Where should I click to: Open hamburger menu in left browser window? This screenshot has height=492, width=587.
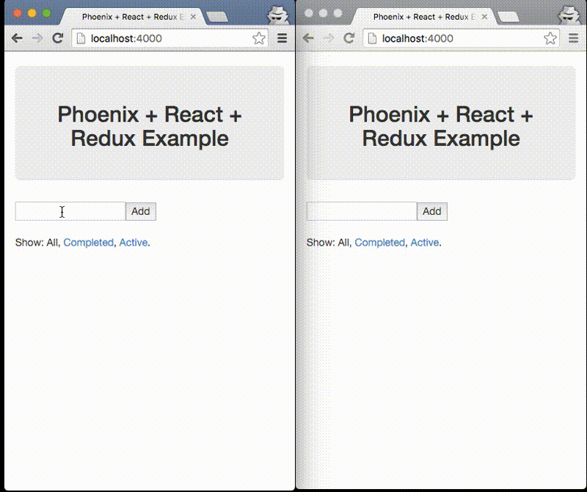(282, 38)
